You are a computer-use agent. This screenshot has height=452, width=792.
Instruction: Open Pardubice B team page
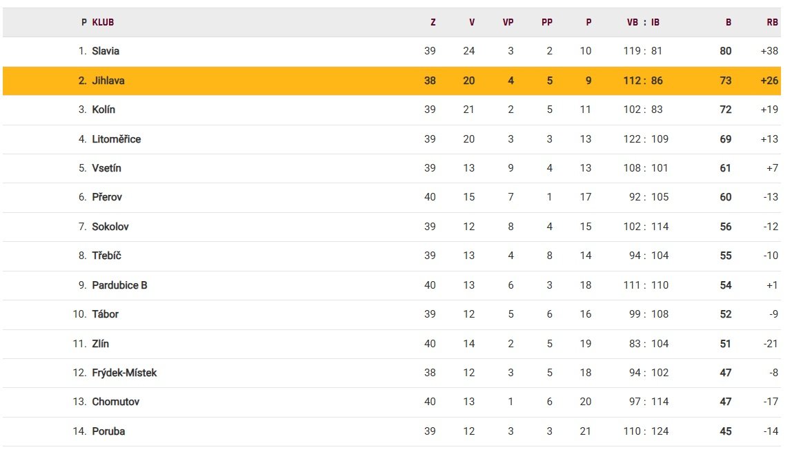(119, 285)
